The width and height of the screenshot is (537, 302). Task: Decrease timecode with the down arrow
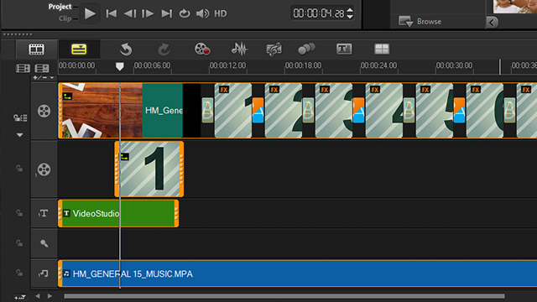[x=350, y=17]
